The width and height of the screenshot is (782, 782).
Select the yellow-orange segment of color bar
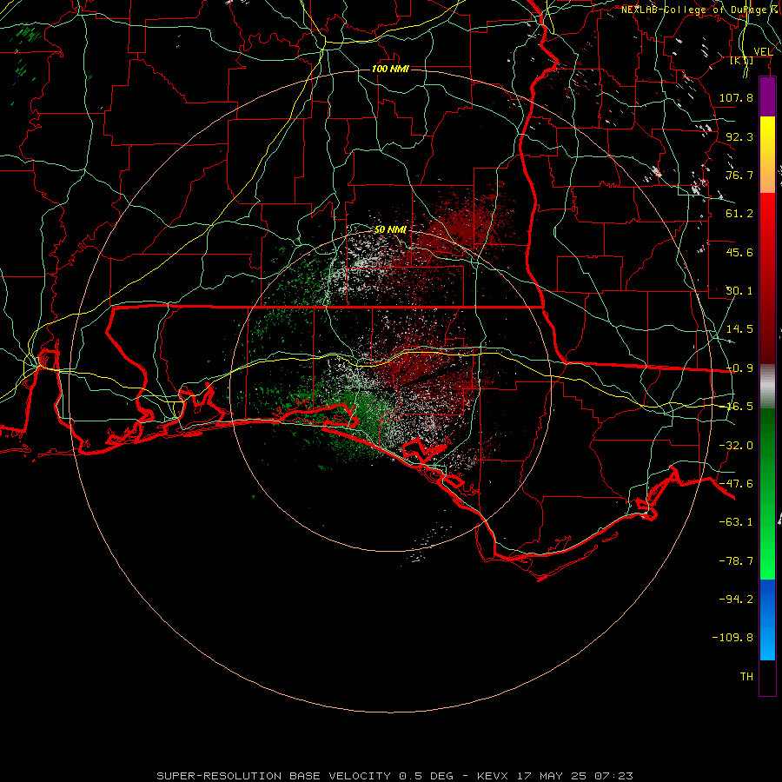pyautogui.click(x=767, y=155)
